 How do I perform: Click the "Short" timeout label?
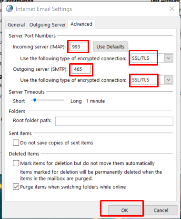[x=19, y=101]
